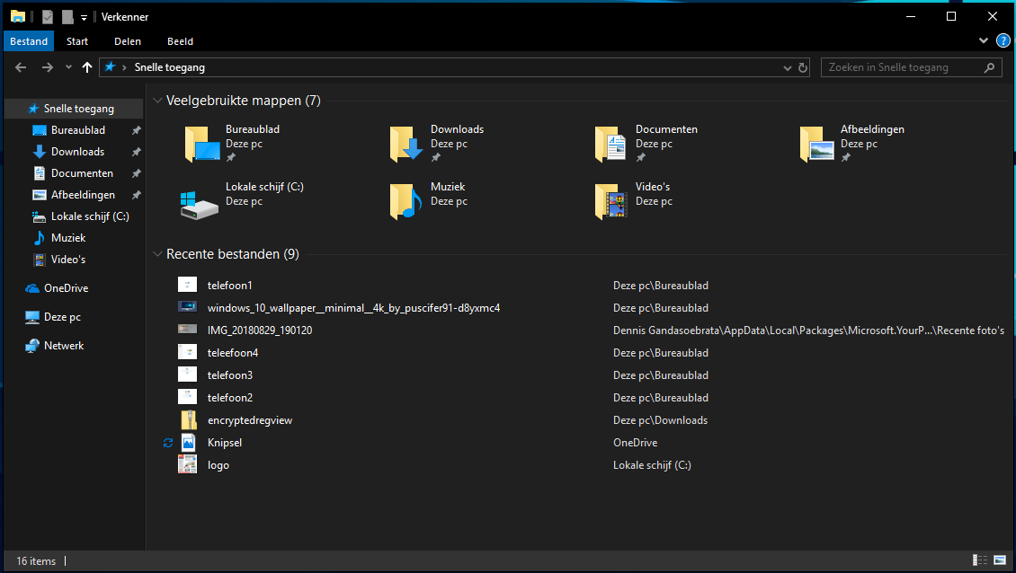Select Snelle toegang in sidebar
This screenshot has width=1016, height=573.
(75, 109)
